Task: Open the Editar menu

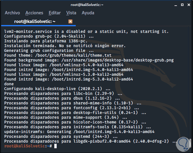Action: coord(55,13)
